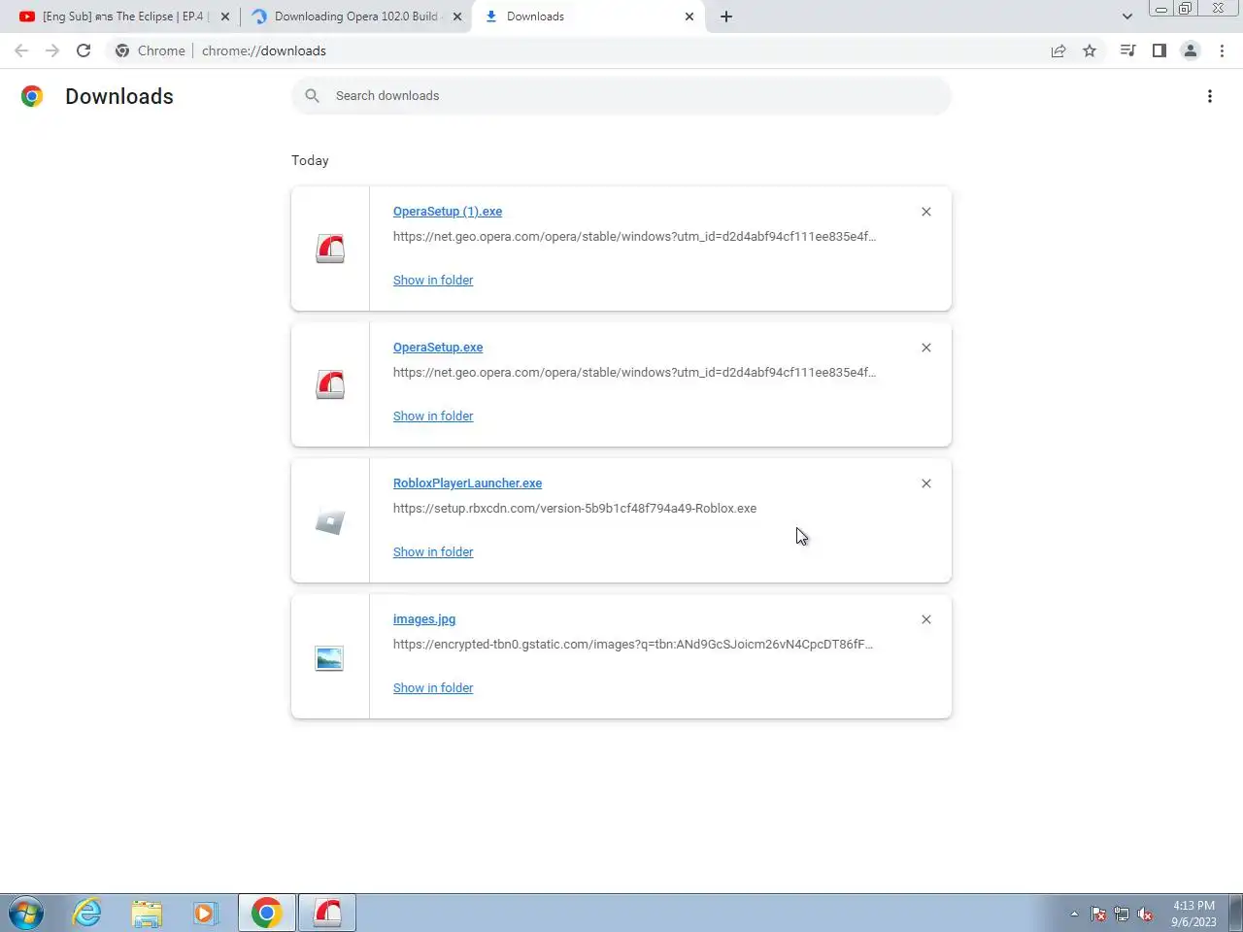Open the images.jpg file link

(x=424, y=619)
